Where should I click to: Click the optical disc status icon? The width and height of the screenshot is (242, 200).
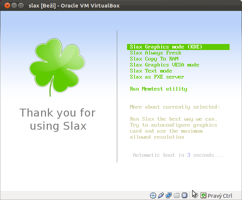coord(153,195)
